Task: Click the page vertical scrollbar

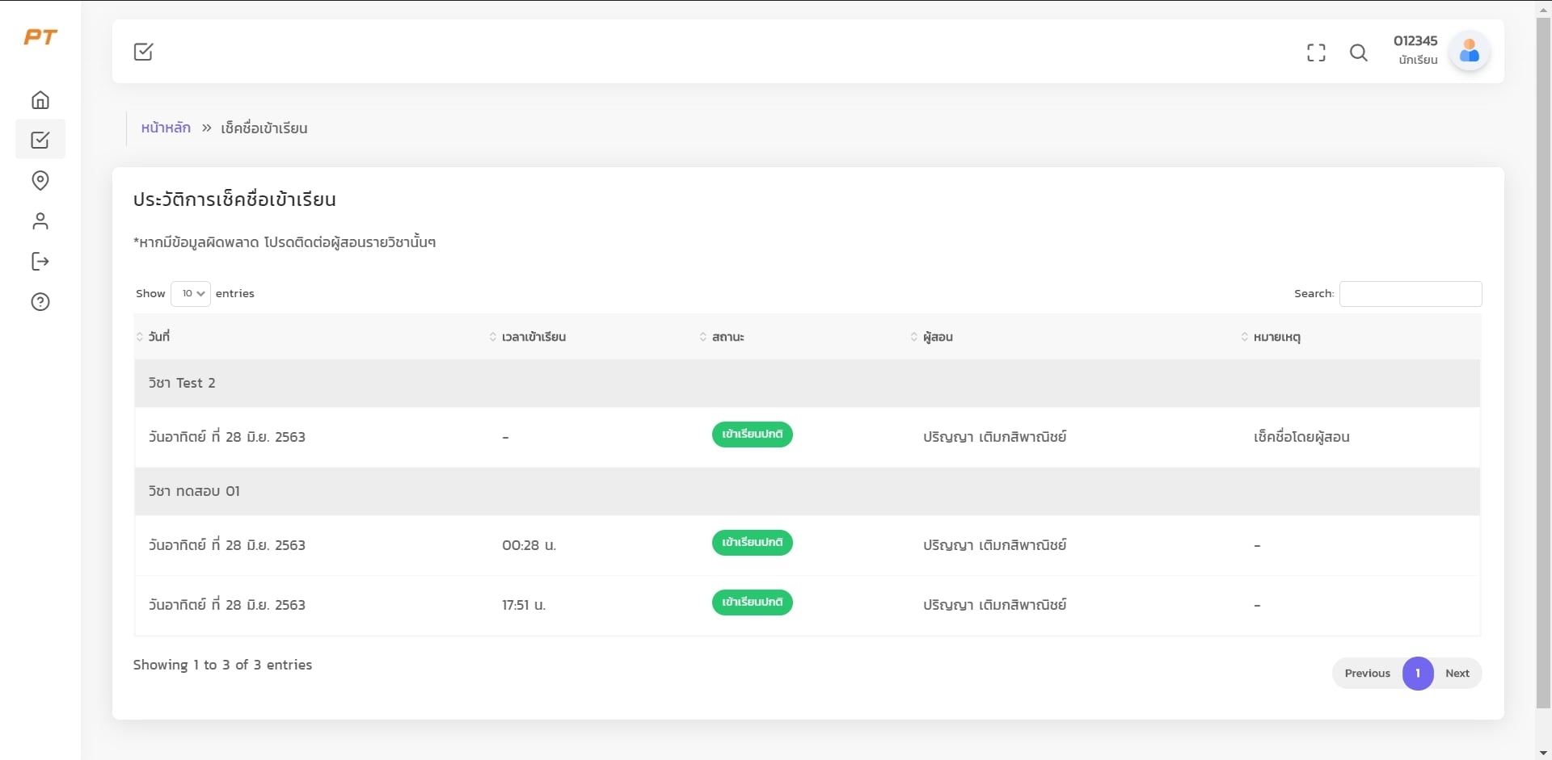Action: (x=1543, y=363)
